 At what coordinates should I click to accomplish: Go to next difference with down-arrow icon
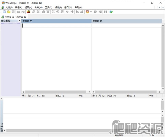[34, 12]
